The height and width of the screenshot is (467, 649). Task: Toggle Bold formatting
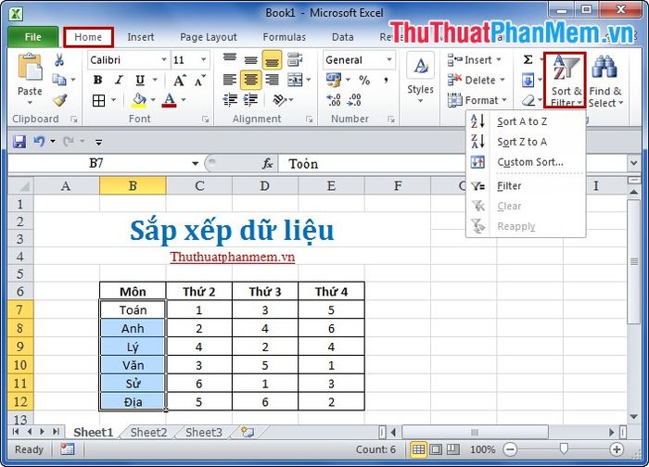click(97, 80)
